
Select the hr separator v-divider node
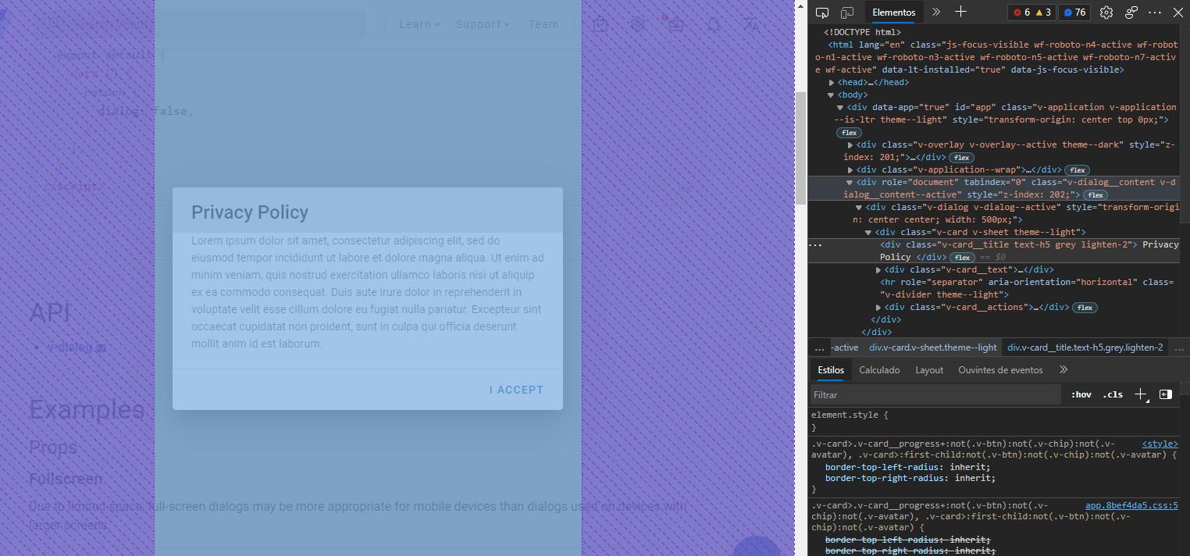pos(1027,288)
